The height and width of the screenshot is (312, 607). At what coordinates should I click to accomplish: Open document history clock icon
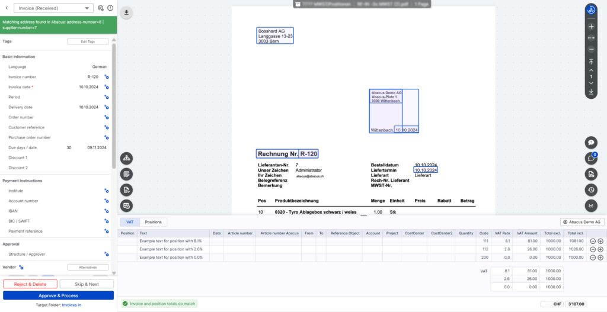point(591,189)
